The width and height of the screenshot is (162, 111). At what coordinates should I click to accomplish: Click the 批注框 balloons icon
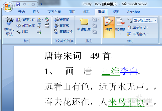tap(120, 22)
